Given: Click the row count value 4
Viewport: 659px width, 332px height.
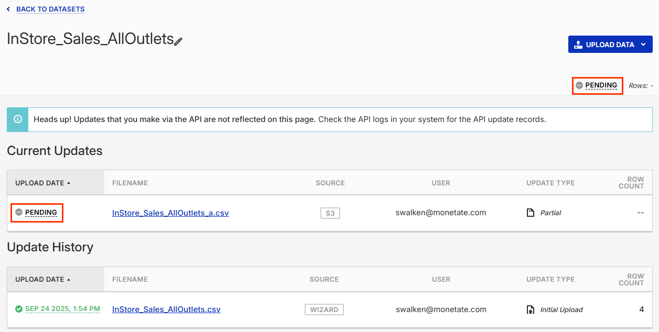Looking at the screenshot, I should pos(641,309).
